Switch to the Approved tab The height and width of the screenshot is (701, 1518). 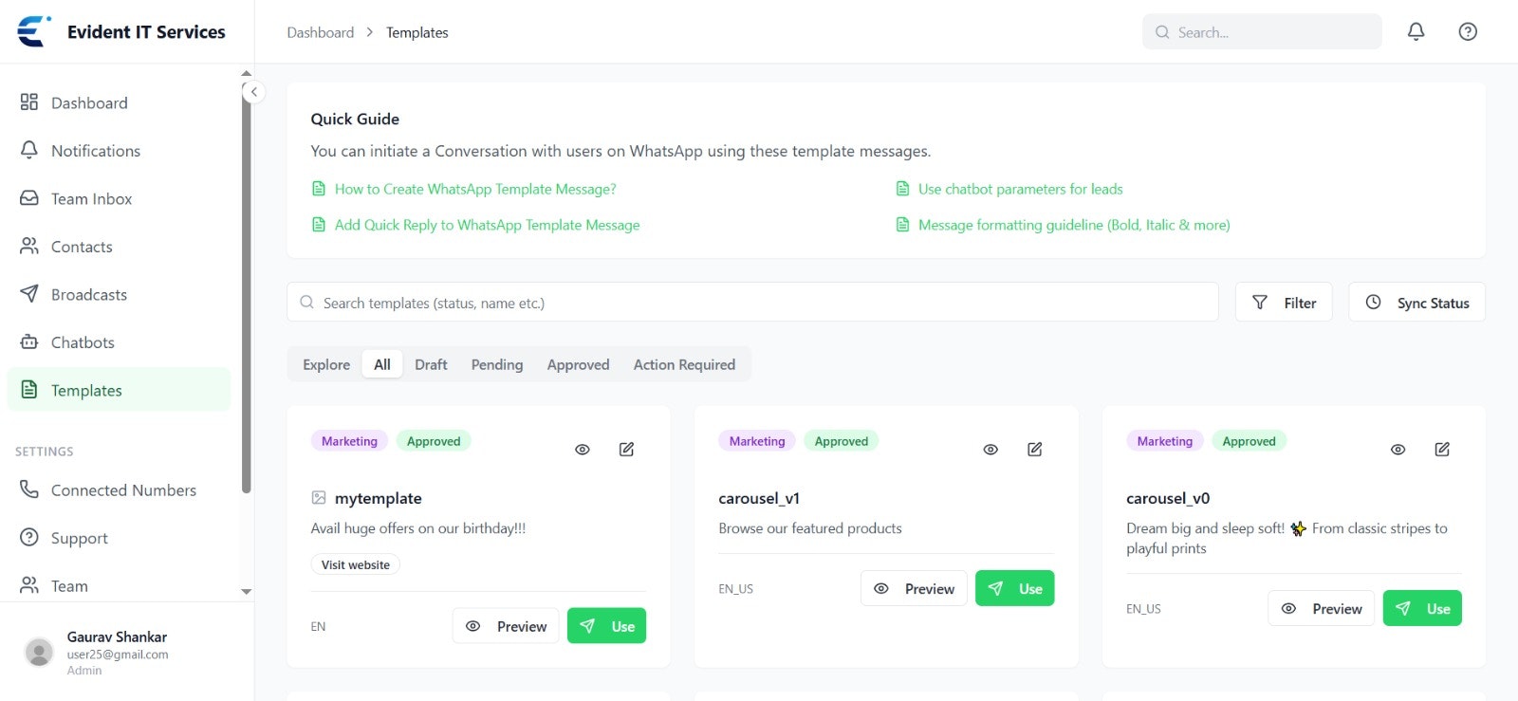coord(578,365)
